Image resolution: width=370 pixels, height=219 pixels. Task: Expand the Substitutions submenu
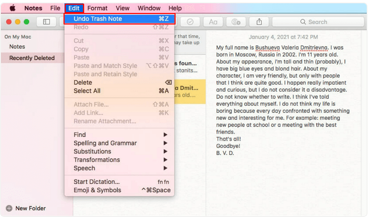(119, 152)
